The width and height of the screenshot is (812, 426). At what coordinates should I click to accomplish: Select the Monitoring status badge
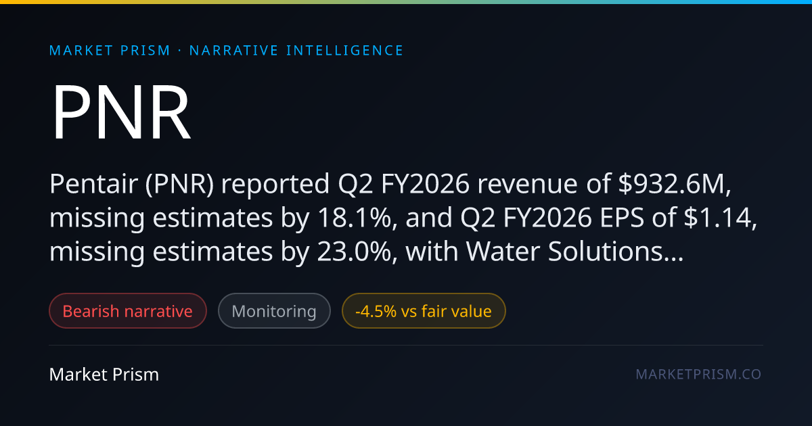tap(274, 311)
